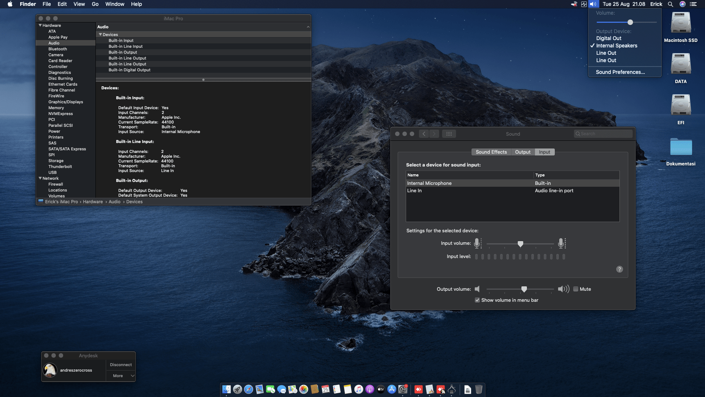
Task: Select Bluetooth in the Hardware sidebar
Action: [x=58, y=49]
